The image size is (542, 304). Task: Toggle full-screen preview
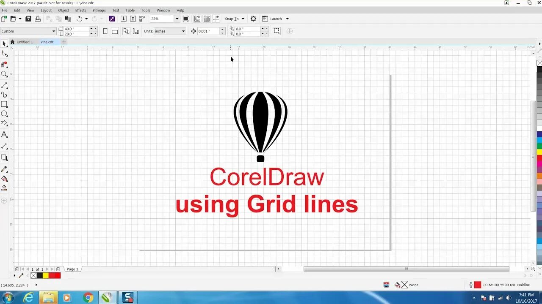pyautogui.click(x=185, y=19)
